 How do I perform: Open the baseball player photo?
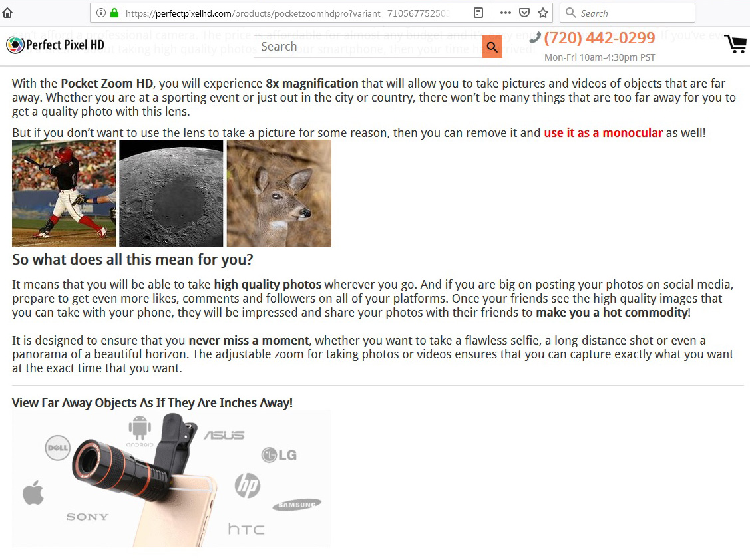click(x=64, y=193)
